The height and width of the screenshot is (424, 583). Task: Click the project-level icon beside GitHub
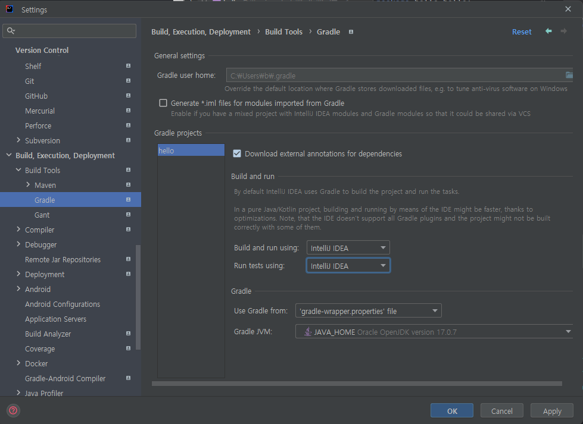pos(128,95)
